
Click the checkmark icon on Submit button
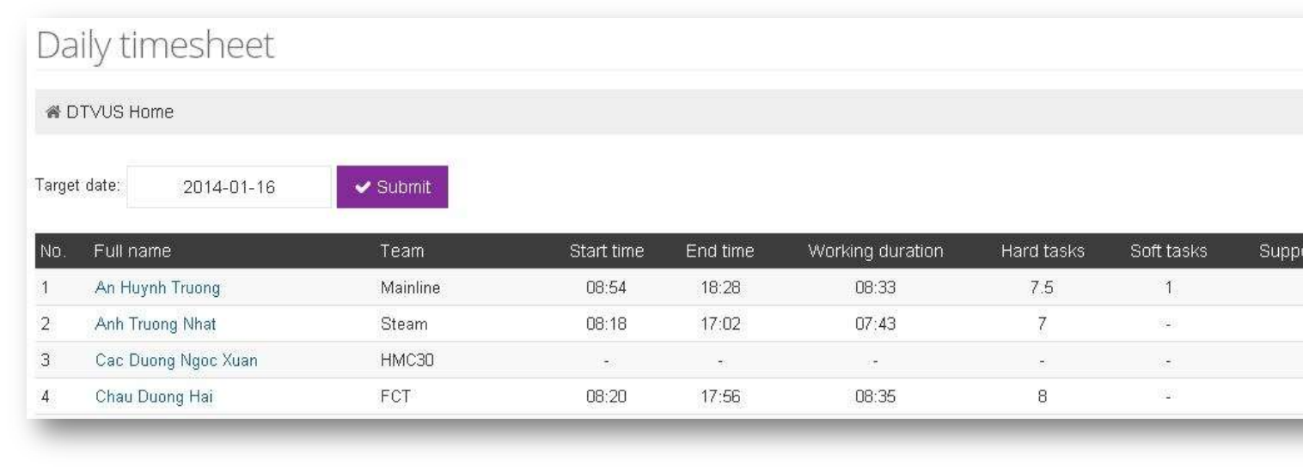point(363,187)
